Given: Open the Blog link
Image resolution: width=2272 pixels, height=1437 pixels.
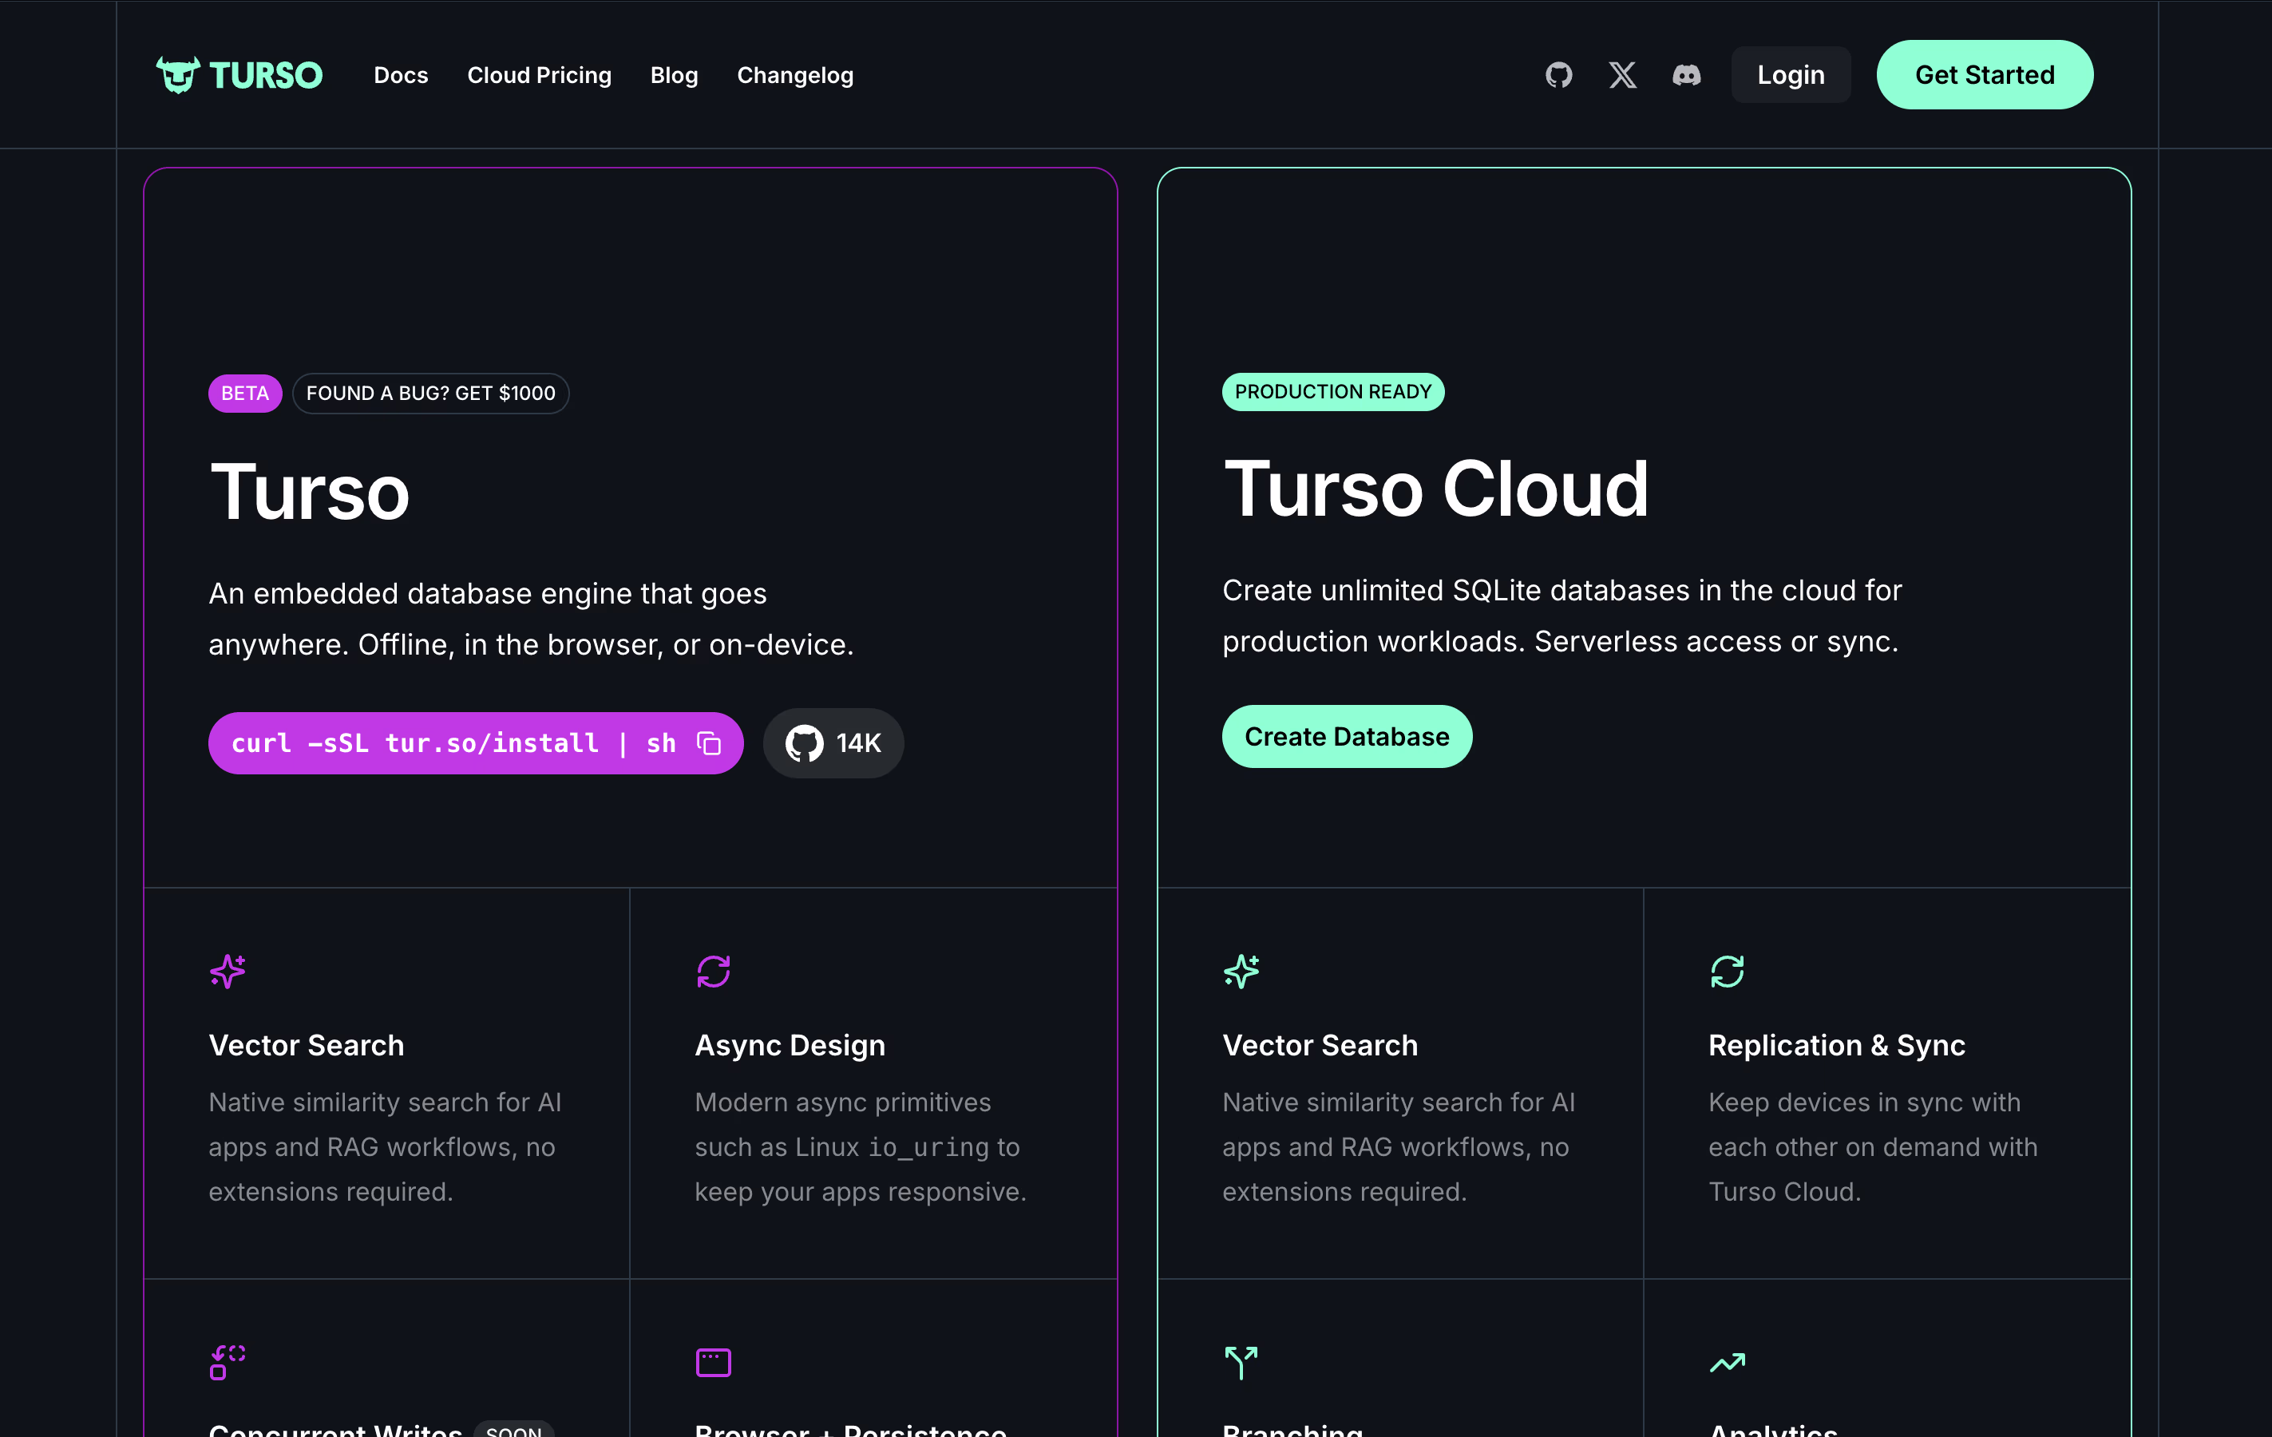Looking at the screenshot, I should tap(674, 74).
